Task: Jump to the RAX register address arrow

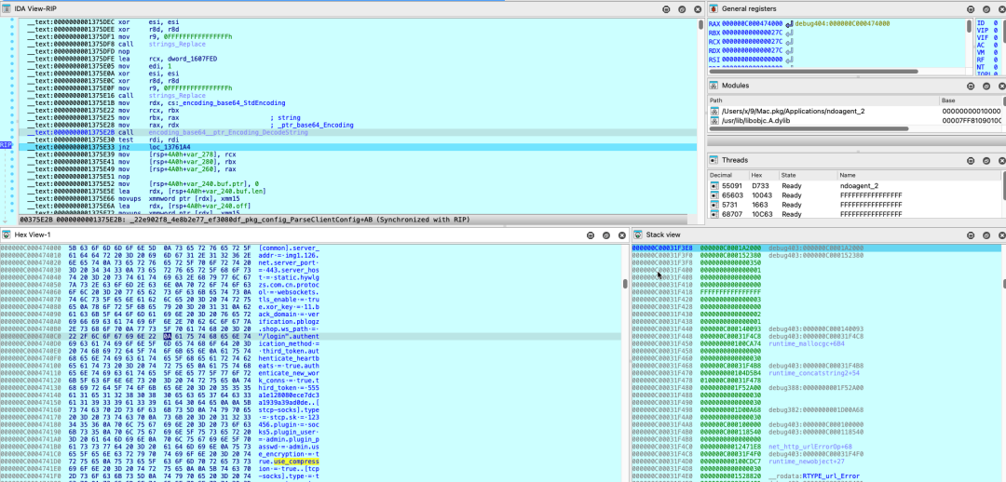Action: (788, 22)
